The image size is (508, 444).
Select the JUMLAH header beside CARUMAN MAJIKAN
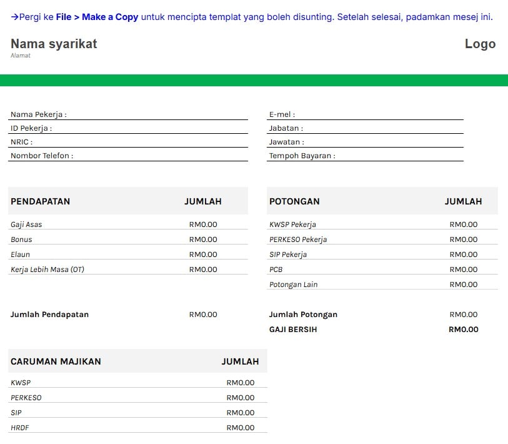(241, 361)
